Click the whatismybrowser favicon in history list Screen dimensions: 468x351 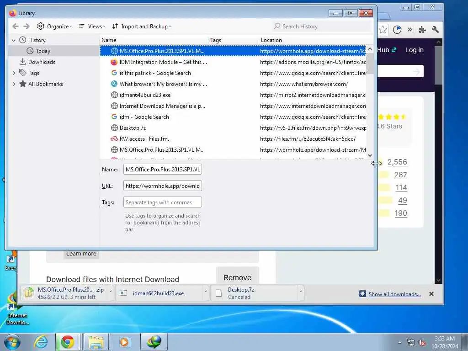coord(114,84)
